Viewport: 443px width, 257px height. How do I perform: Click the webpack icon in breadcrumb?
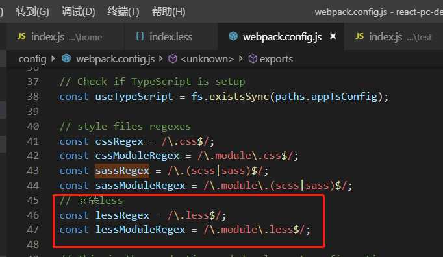[66, 58]
